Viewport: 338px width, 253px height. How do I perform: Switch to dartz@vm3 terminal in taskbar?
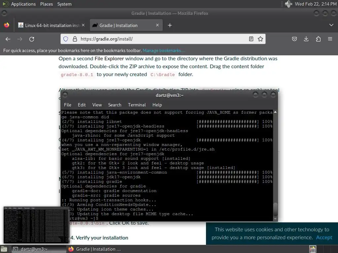click(38, 249)
